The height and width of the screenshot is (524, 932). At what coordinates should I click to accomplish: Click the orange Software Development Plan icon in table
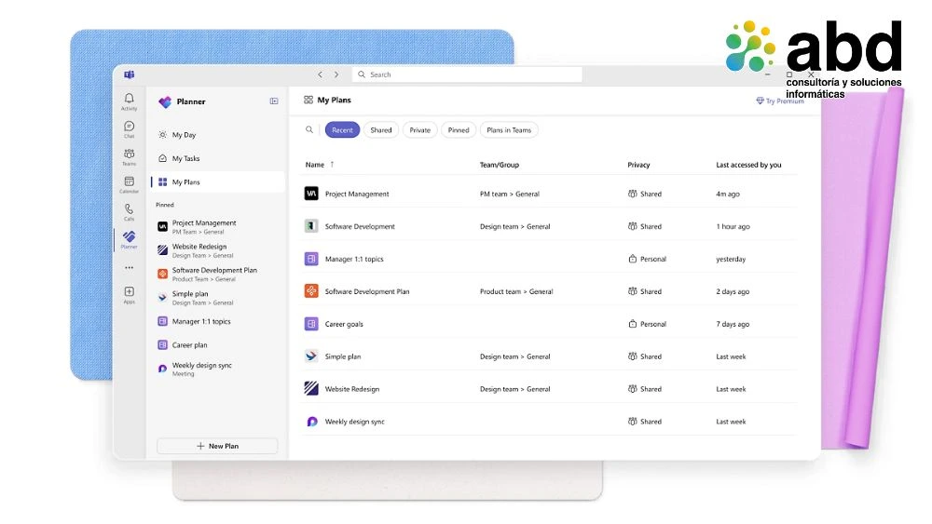click(311, 291)
